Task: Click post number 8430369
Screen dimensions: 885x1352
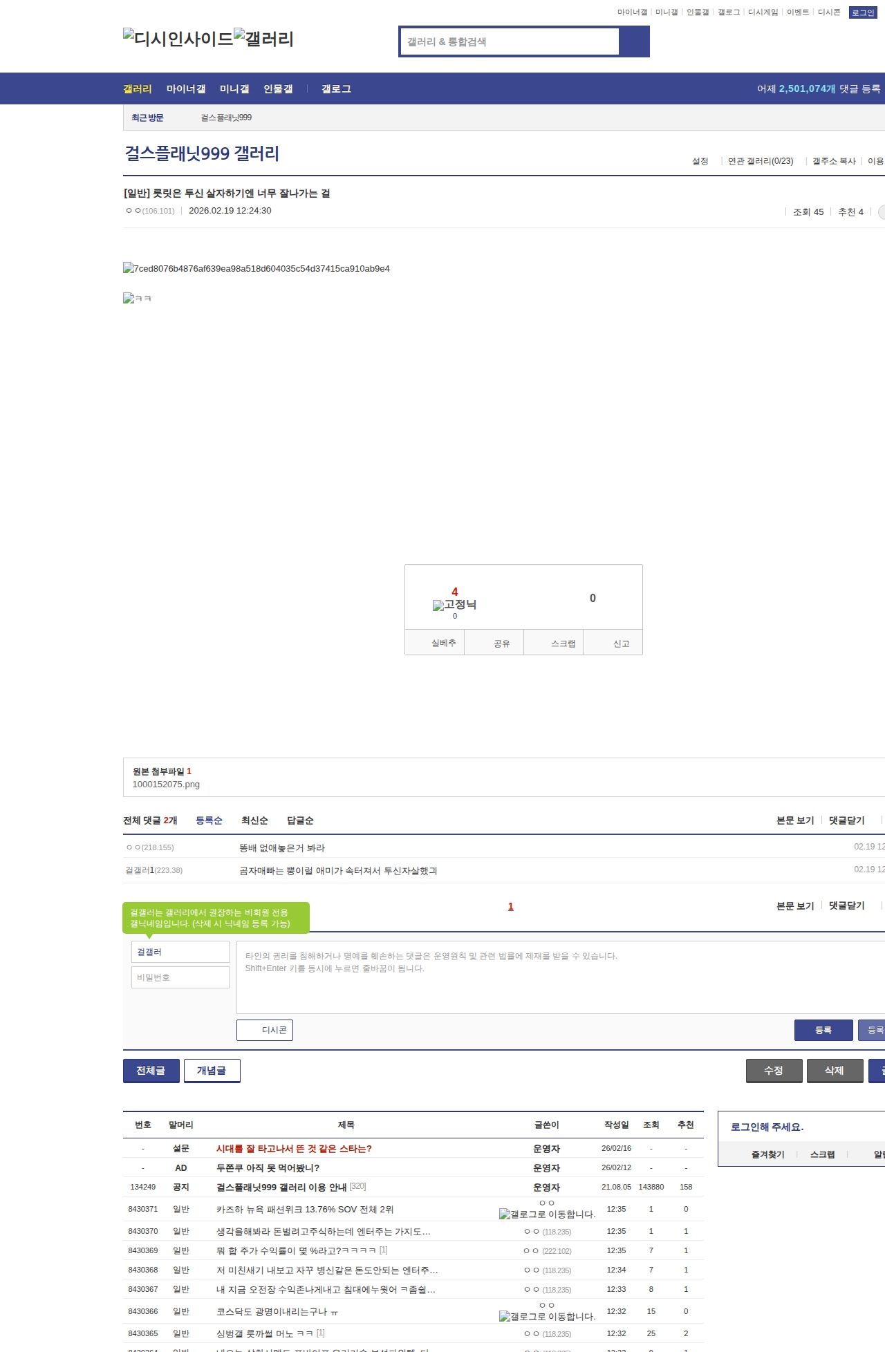Action: pos(143,1250)
